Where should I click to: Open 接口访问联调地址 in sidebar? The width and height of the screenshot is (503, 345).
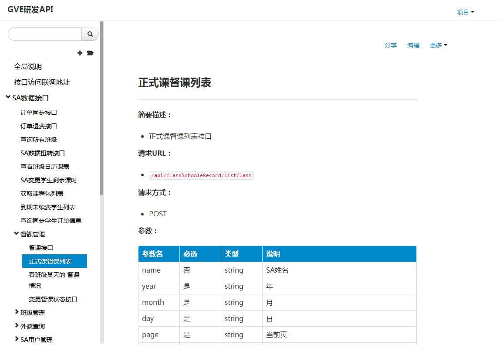click(x=42, y=82)
